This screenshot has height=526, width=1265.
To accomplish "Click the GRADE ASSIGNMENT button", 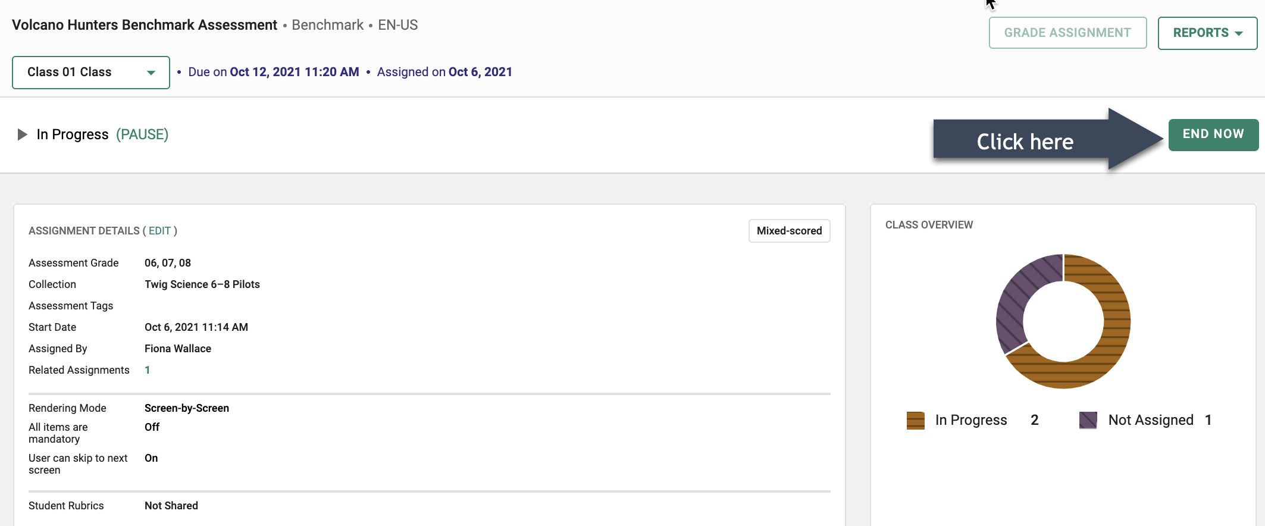I will (x=1067, y=33).
